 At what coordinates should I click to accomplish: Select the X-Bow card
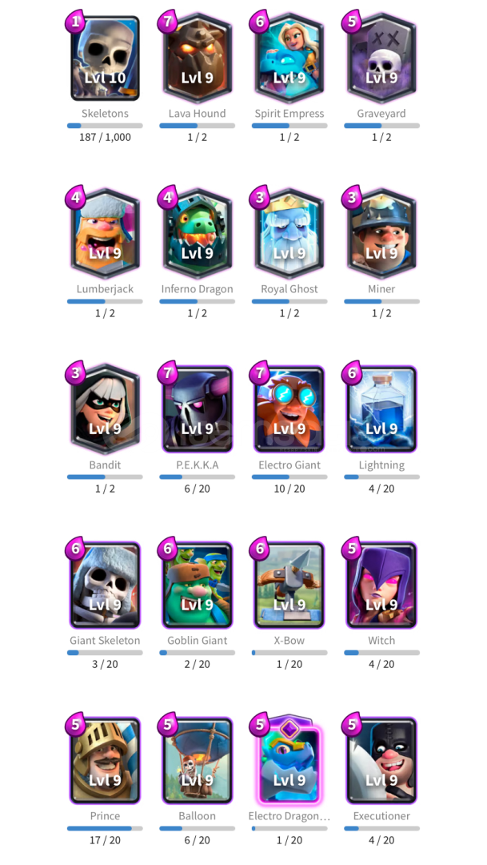(x=289, y=585)
